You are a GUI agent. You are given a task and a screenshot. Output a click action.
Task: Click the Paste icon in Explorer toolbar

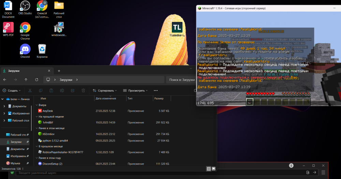[x=51, y=91]
